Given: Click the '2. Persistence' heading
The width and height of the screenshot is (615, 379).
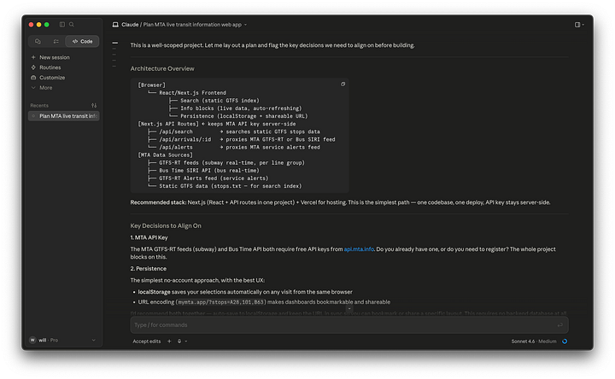Looking at the screenshot, I should 149,269.
